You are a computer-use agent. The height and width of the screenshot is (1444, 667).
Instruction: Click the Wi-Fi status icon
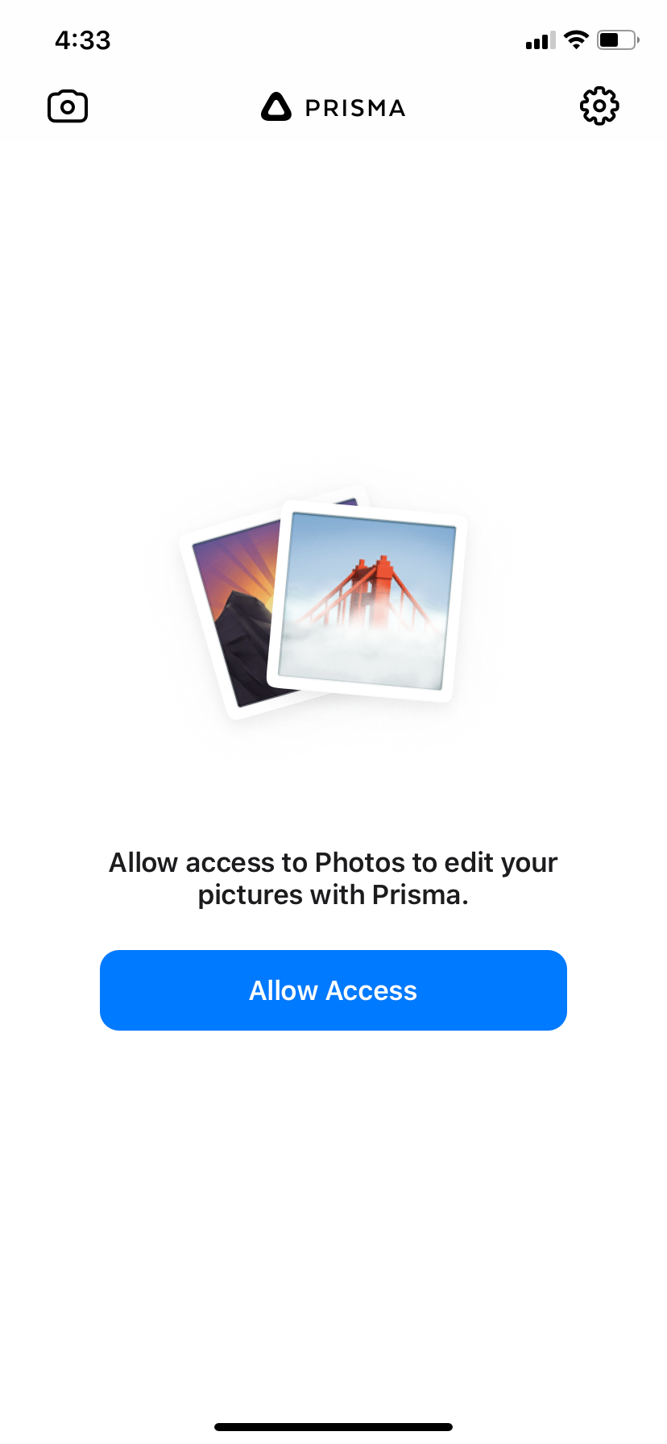pos(576,39)
